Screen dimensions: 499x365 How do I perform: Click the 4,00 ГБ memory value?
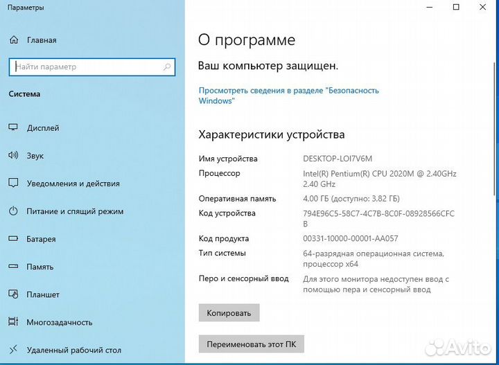coord(351,199)
